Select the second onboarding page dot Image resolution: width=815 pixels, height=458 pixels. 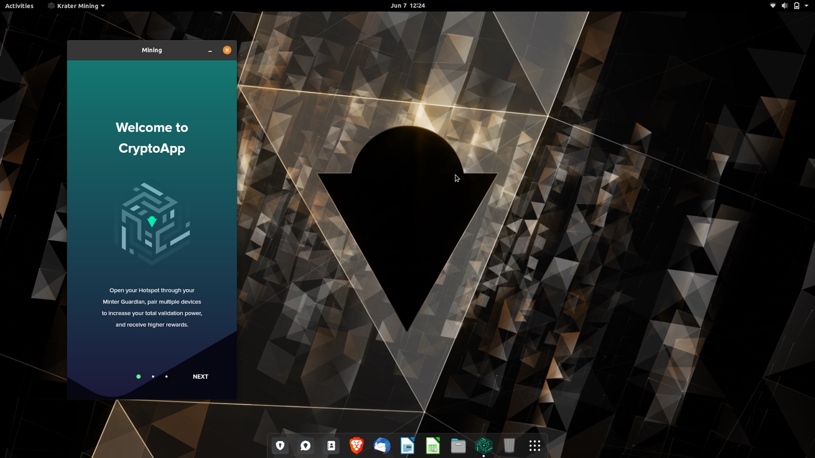pos(153,377)
